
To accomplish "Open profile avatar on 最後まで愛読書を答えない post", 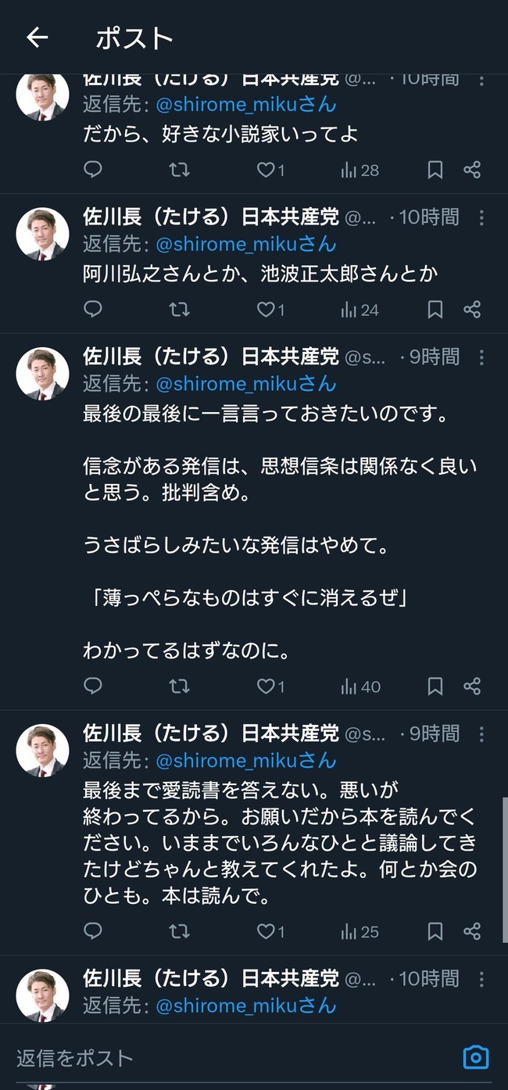I will 42,751.
